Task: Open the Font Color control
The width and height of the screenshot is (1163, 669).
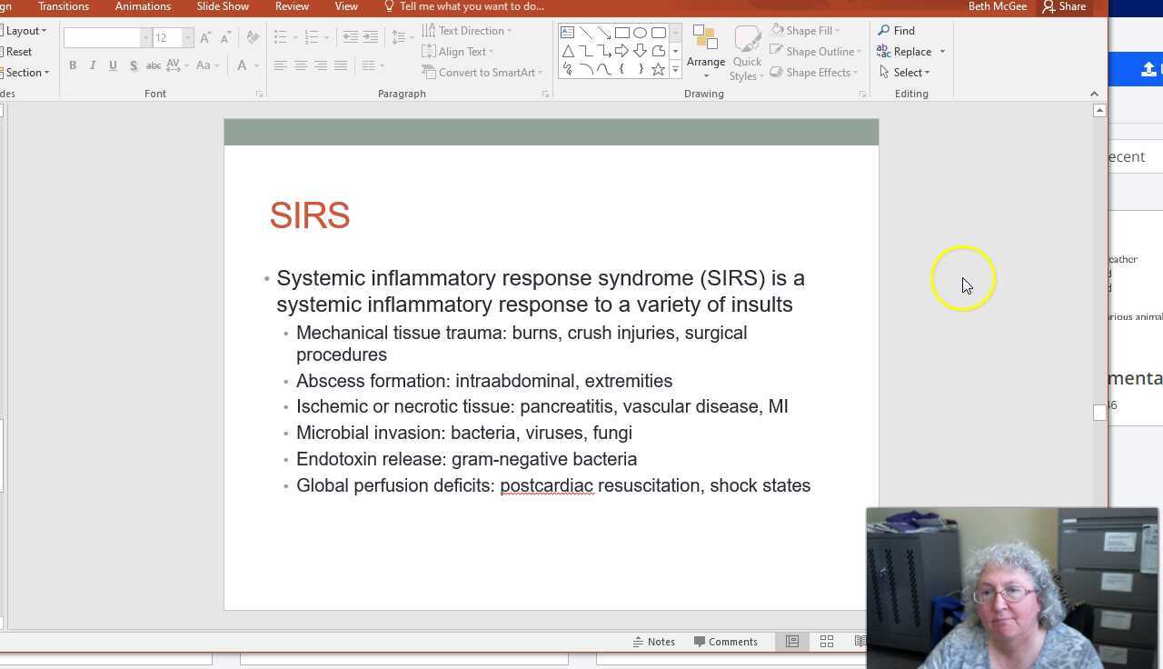Action: click(x=243, y=65)
